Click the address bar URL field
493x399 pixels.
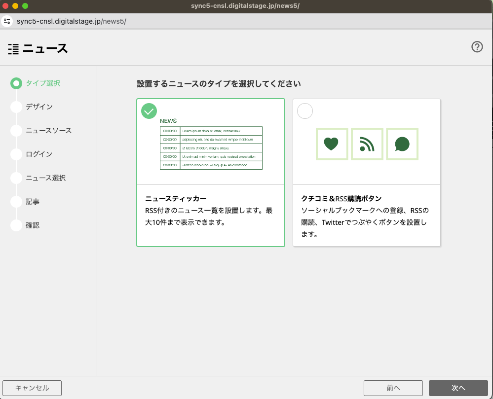click(72, 21)
